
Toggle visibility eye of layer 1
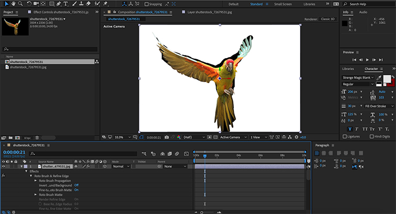tap(4, 166)
